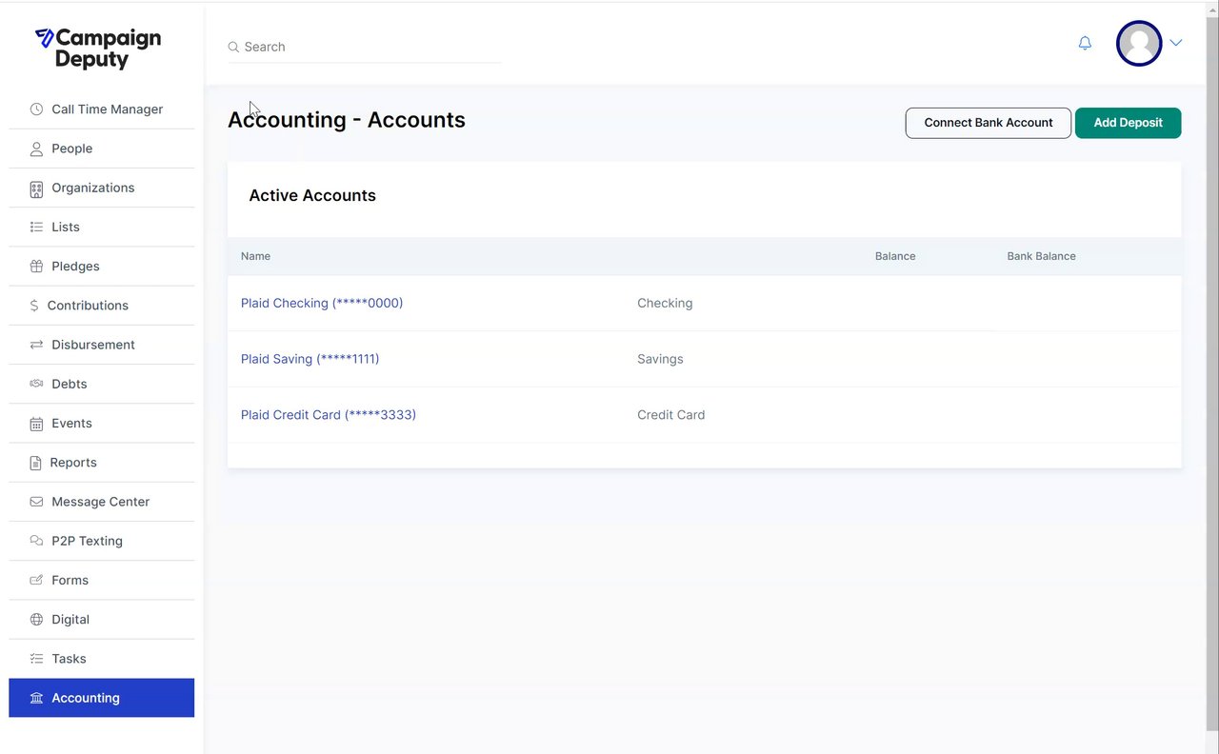The width and height of the screenshot is (1219, 754).
Task: Select Reports in the sidebar
Action: (x=73, y=463)
